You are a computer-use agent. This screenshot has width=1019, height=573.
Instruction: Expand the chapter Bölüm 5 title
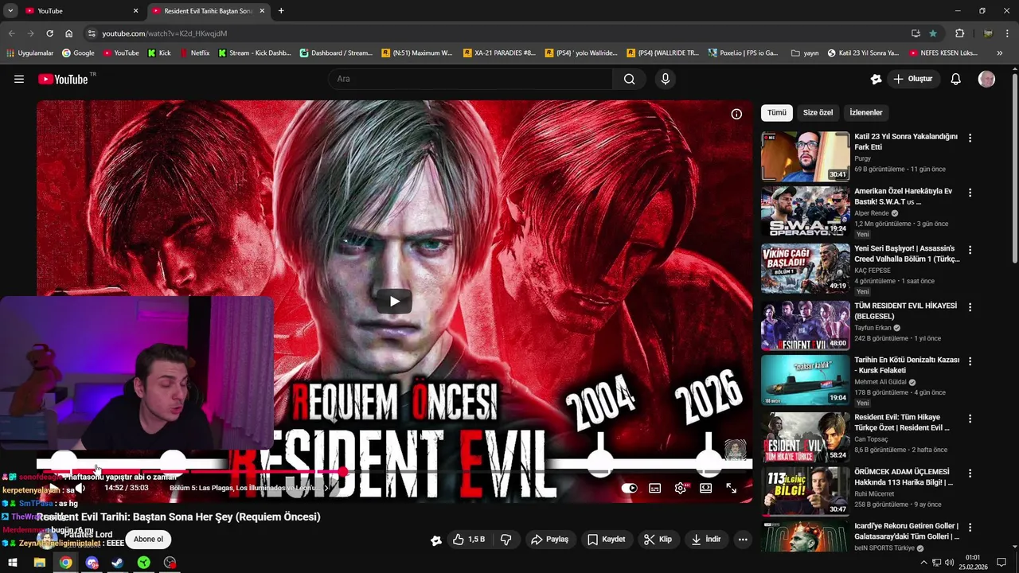tap(250, 488)
